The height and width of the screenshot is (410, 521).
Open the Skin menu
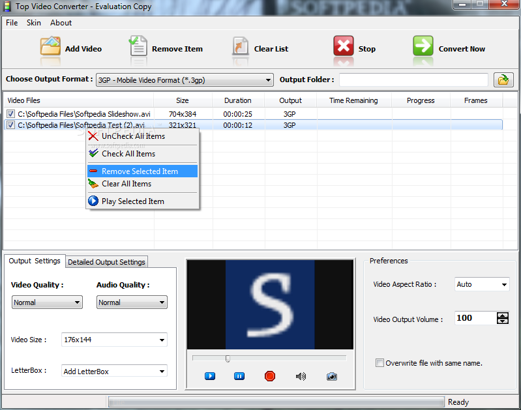[x=34, y=23]
